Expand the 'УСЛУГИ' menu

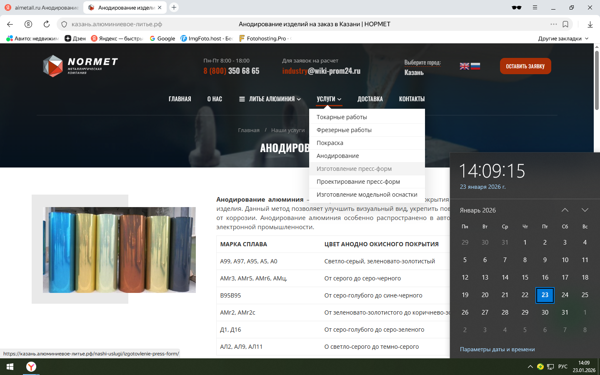coord(329,99)
